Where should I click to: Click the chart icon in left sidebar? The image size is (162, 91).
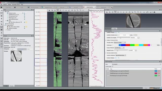click(2, 21)
